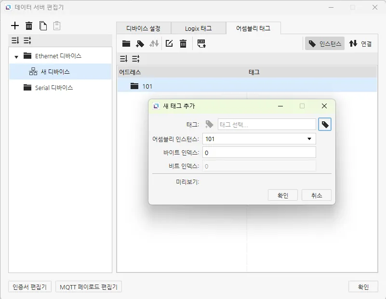The image size is (386, 299).
Task: Select the Serial 디바이스 folder in the tree
Action: click(53, 88)
